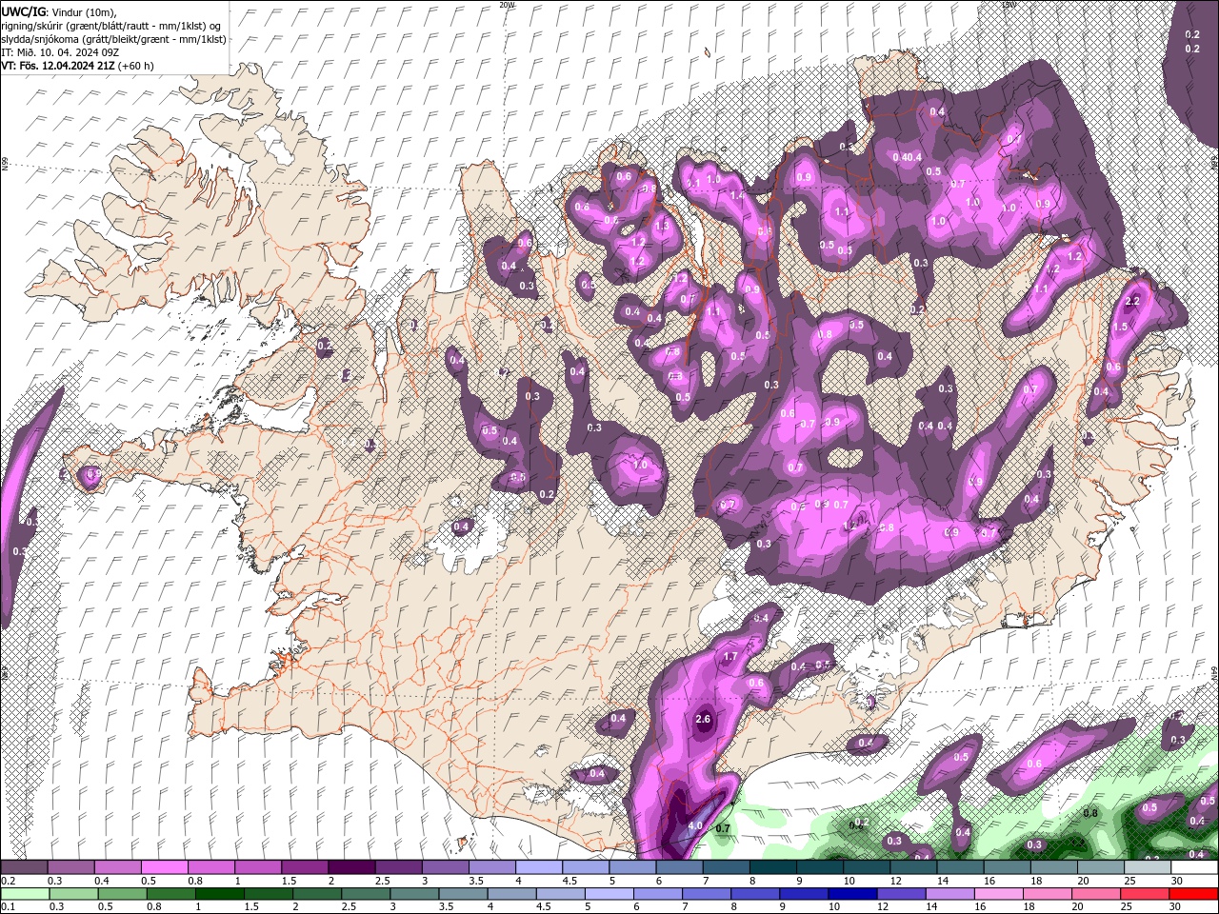Pick the darkest green swatch in lower legend row

(x=219, y=894)
